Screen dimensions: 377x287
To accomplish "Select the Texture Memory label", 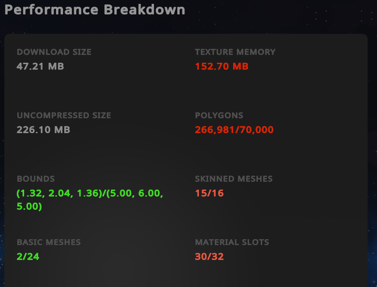I will [x=235, y=52].
